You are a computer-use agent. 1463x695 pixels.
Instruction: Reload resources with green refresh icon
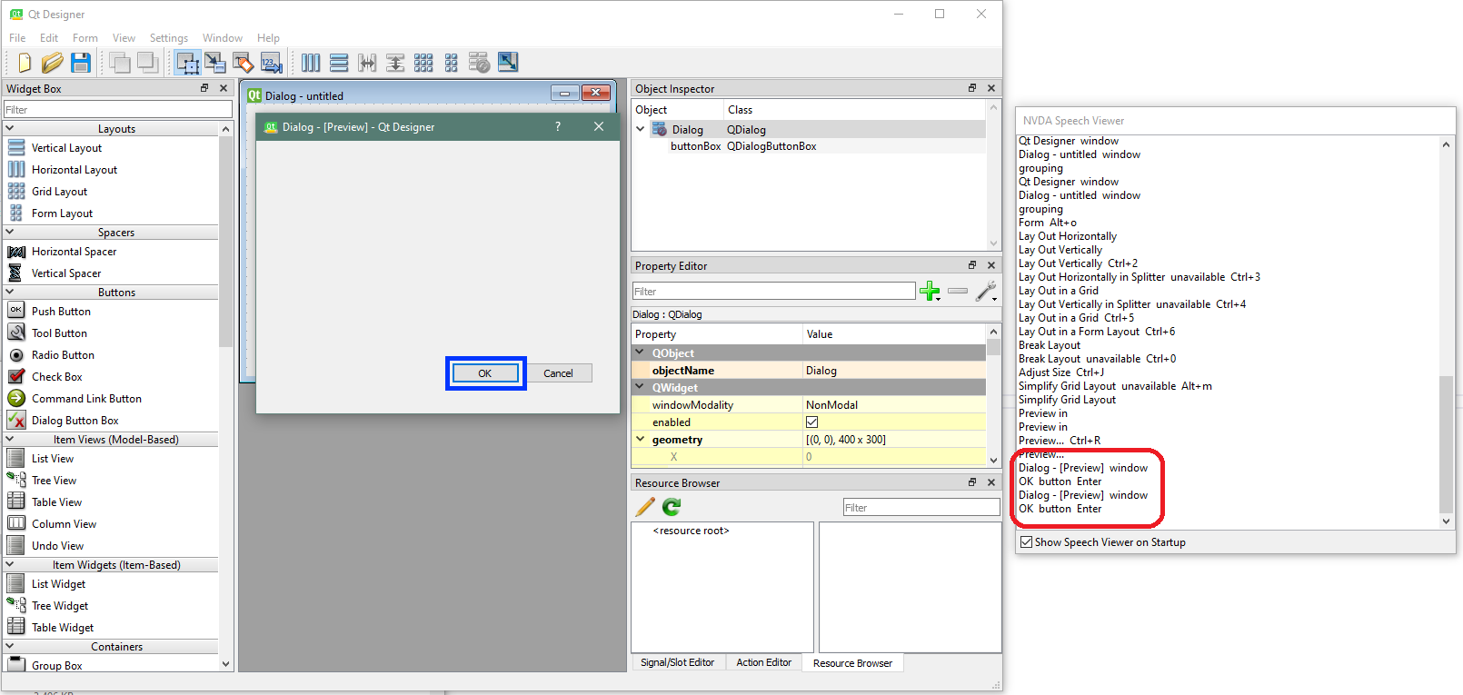[x=672, y=507]
